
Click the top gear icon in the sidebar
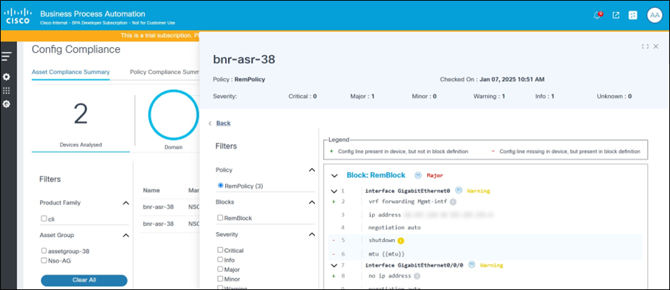(6, 77)
